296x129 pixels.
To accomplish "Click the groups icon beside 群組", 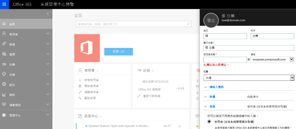I will 4,44.
